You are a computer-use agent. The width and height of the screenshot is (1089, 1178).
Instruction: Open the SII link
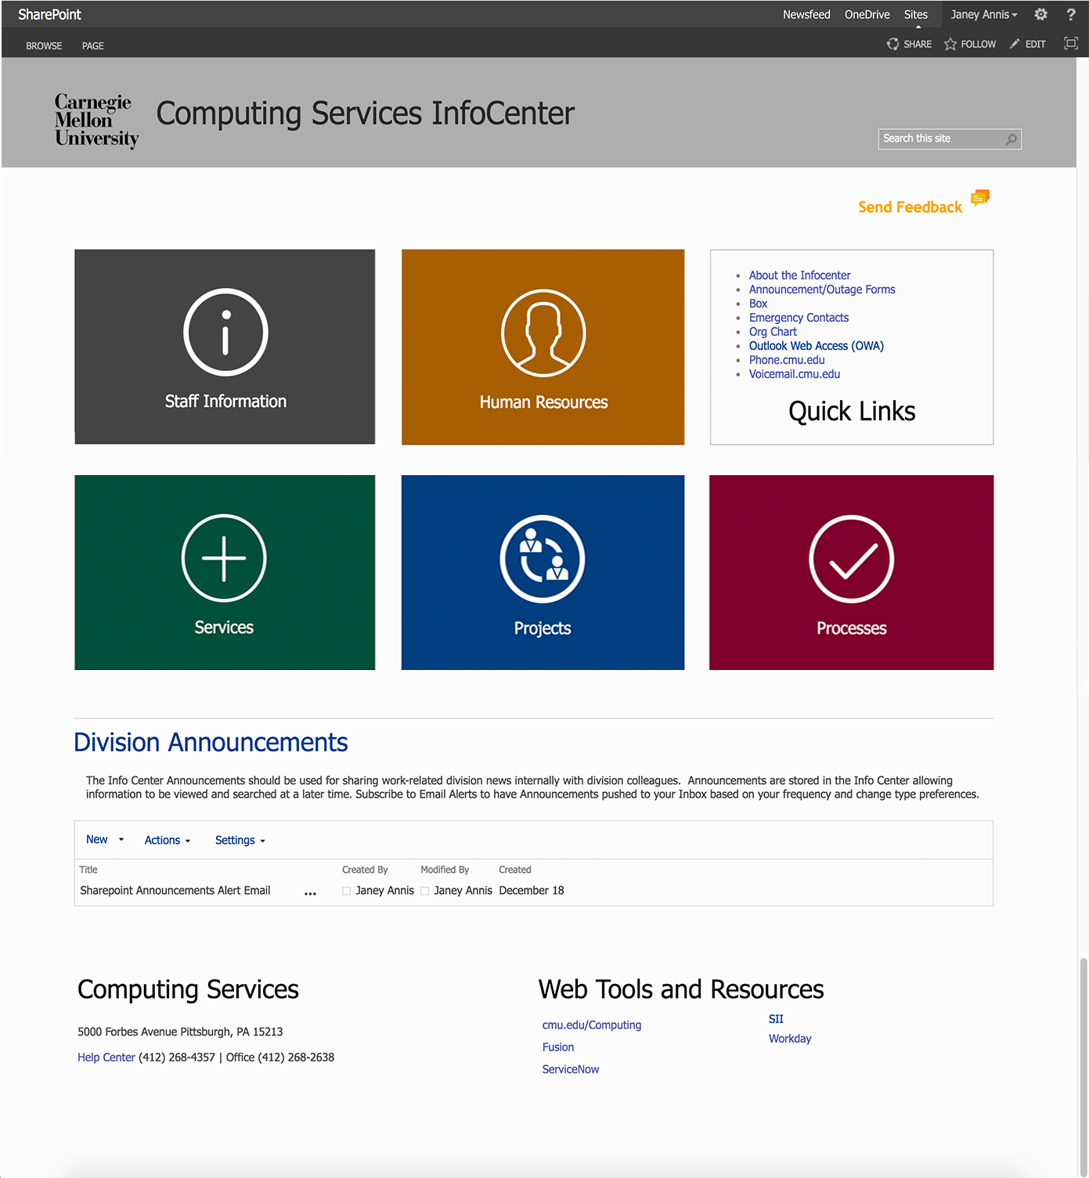[776, 1018]
